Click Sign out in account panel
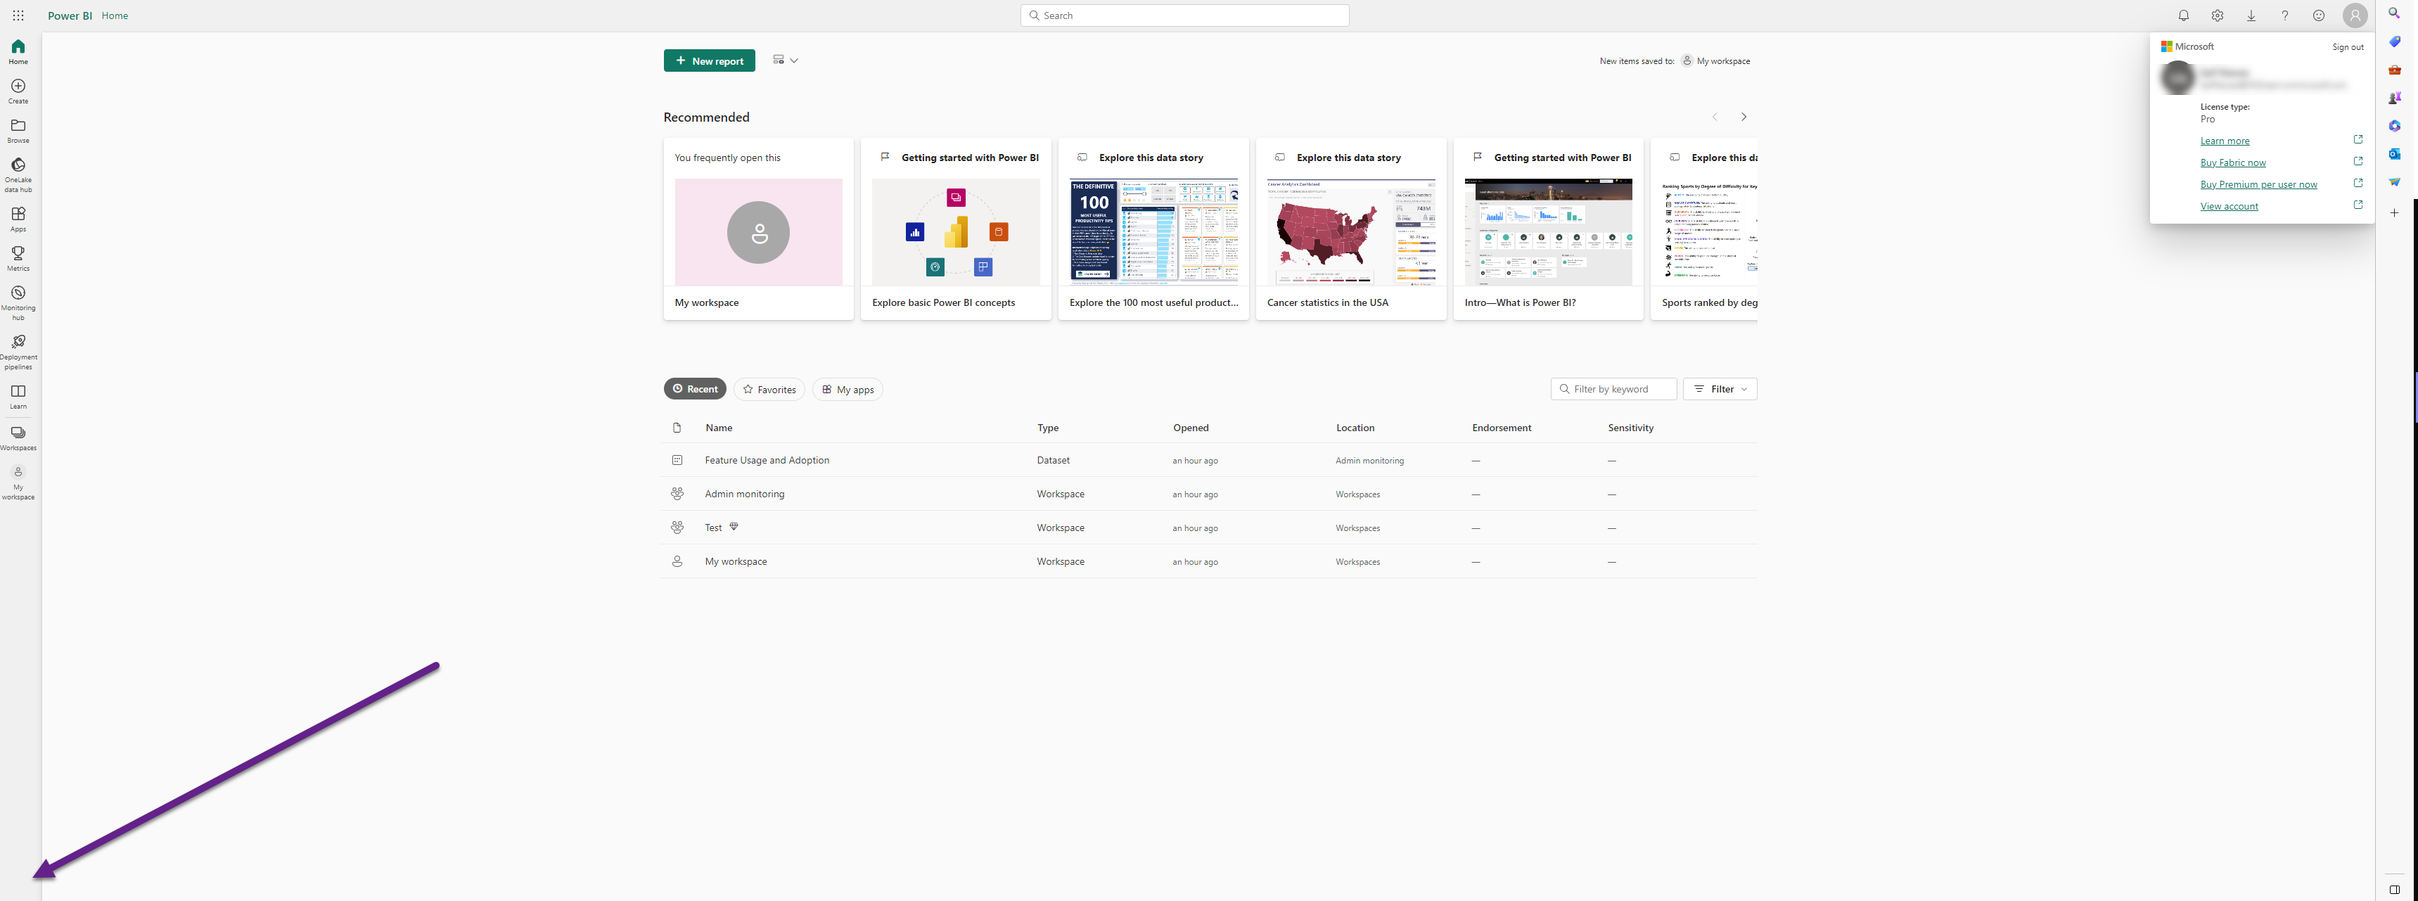 click(x=2347, y=47)
